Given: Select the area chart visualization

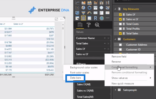Looking at the screenshot, I should (x=83, y=3).
